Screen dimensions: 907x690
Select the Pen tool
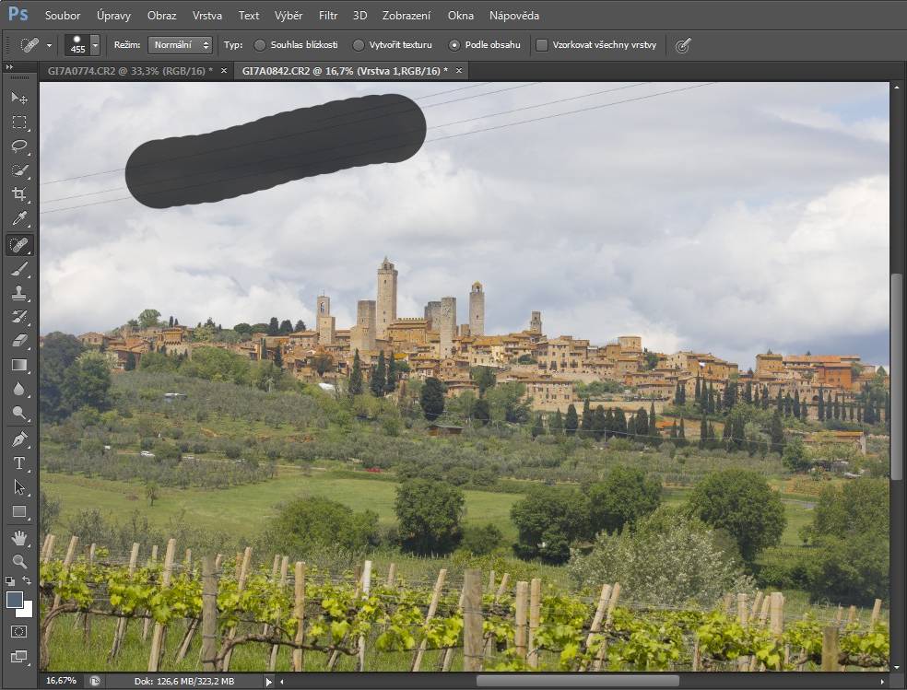pos(18,439)
